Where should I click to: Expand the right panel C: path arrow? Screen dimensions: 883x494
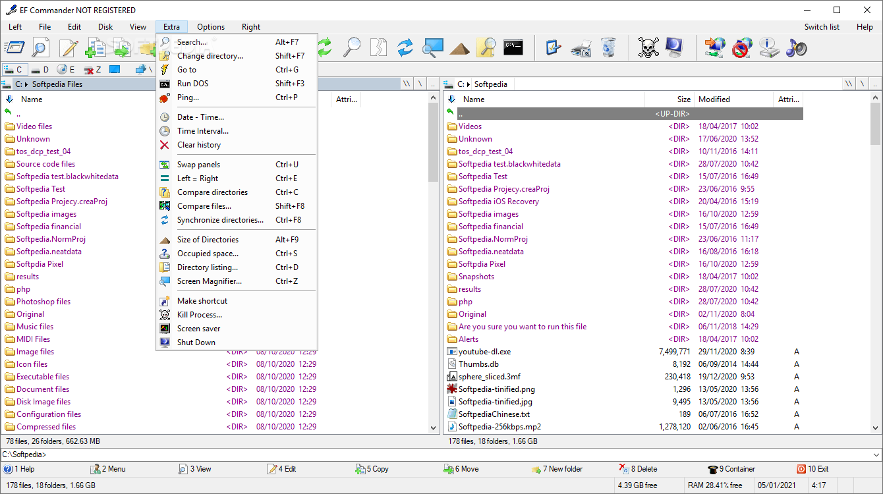tap(469, 84)
